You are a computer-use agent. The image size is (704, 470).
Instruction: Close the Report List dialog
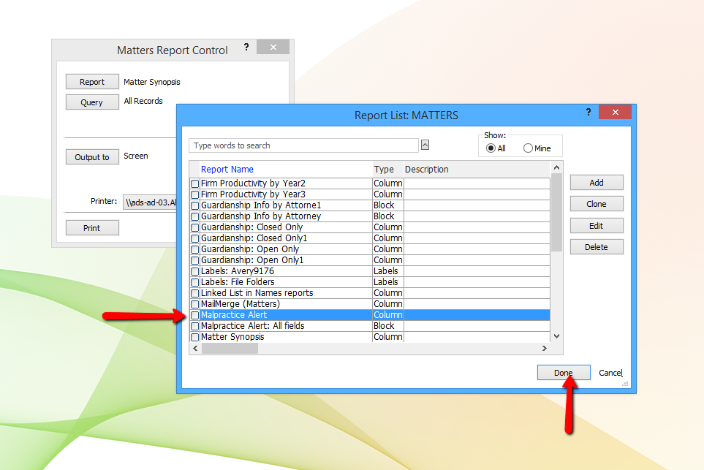pyautogui.click(x=615, y=113)
